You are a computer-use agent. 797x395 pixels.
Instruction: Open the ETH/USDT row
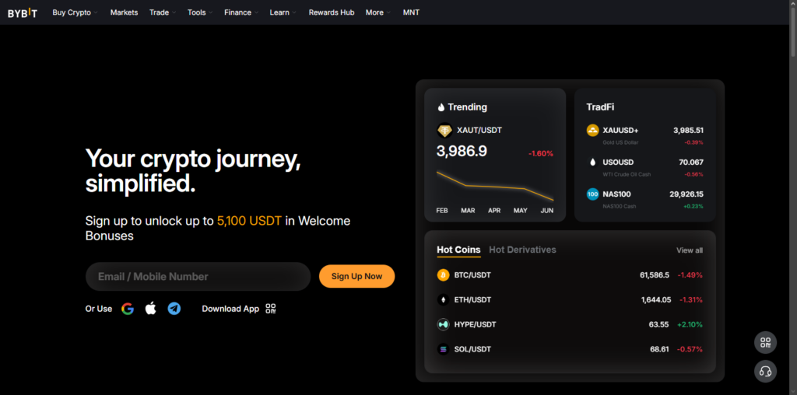570,300
